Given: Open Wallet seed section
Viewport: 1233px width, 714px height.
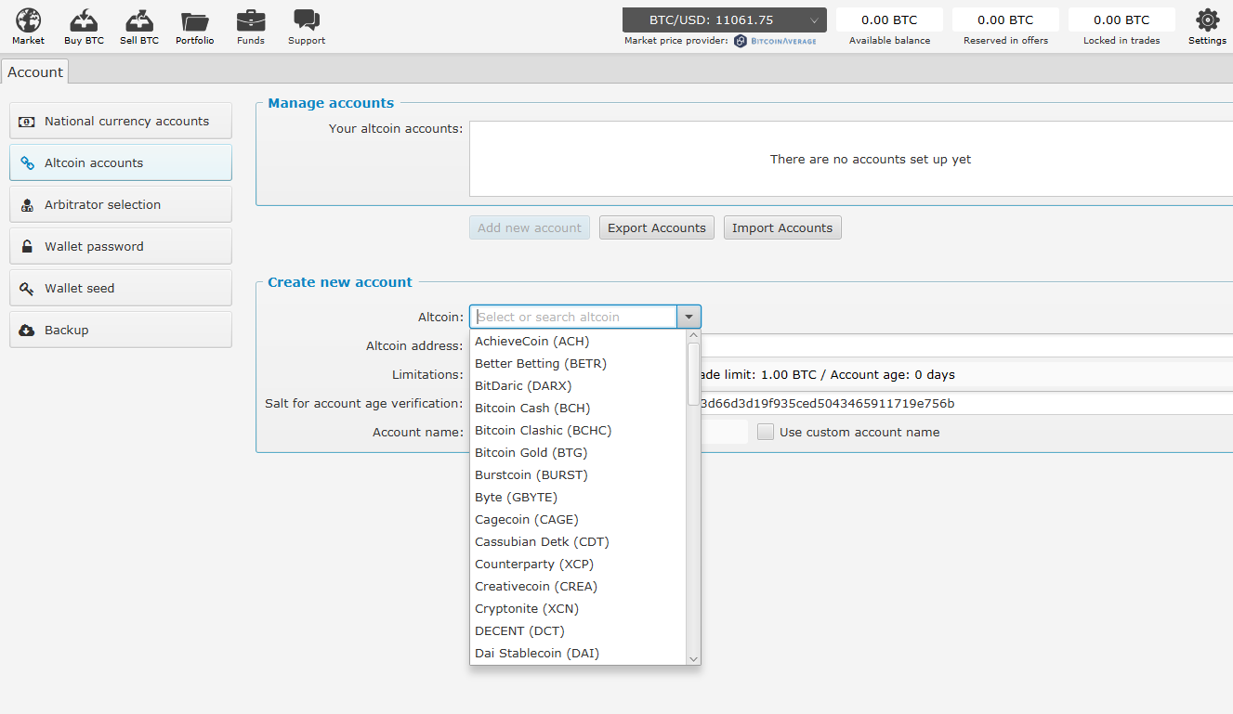Looking at the screenshot, I should (x=121, y=288).
